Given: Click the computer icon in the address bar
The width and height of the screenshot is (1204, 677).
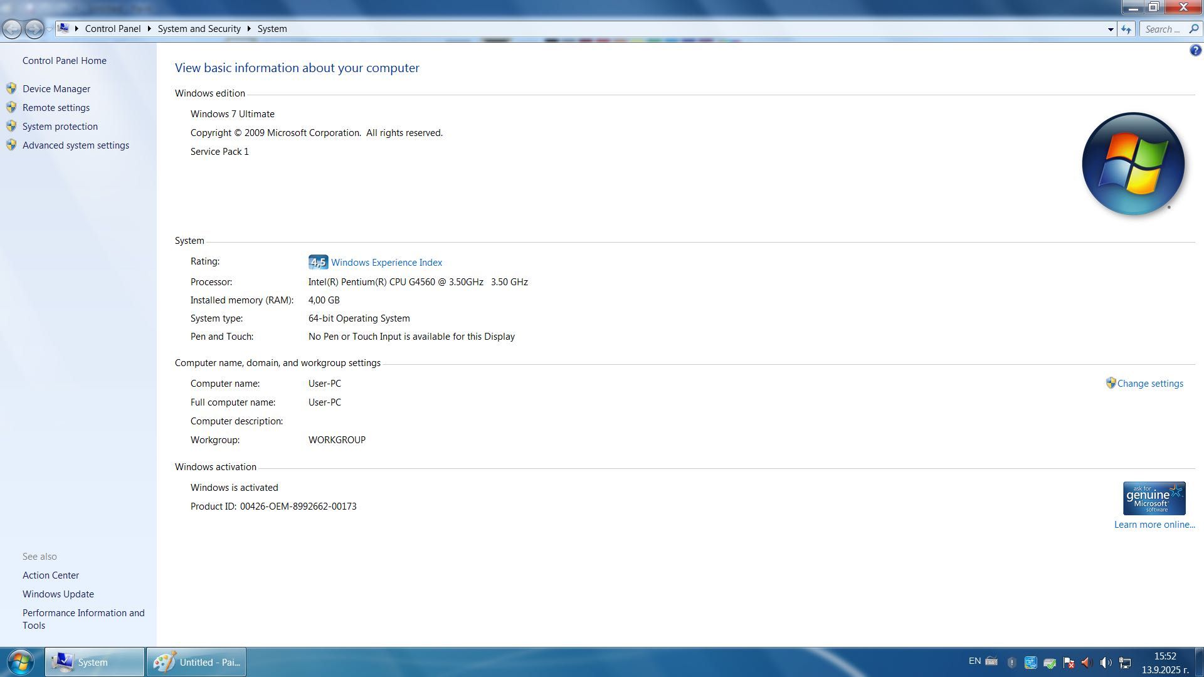Looking at the screenshot, I should (x=63, y=28).
